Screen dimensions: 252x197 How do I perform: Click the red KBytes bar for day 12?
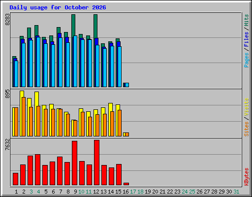pos(96,163)
